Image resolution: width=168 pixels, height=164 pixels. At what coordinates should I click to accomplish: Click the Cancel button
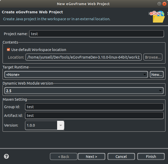click(x=121, y=157)
